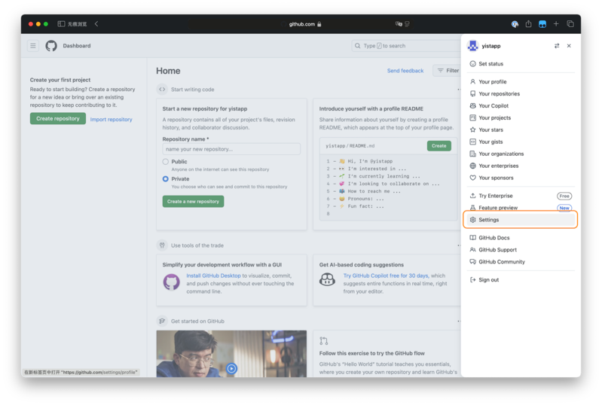Screen dimensions: 602x405
Task: Close the user menu panel
Action: [569, 46]
